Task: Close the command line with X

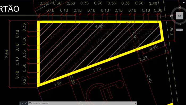Action: pos(22,103)
